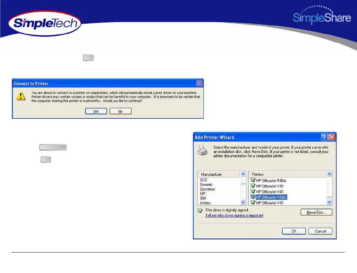The width and height of the screenshot is (357, 273).
Task: Select IBM in Manufacturer list
Action: pyautogui.click(x=203, y=198)
